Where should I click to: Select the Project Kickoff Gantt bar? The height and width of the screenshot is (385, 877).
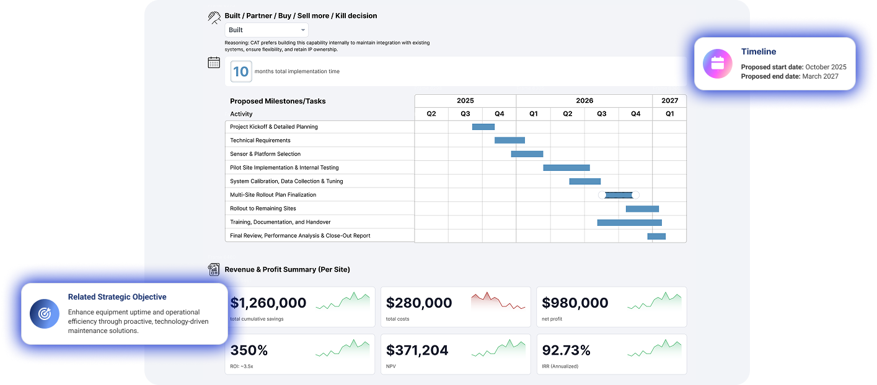pos(483,127)
